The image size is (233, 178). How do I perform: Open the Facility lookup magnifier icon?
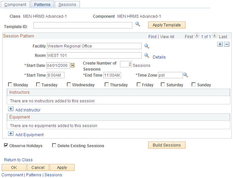(x=147, y=46)
